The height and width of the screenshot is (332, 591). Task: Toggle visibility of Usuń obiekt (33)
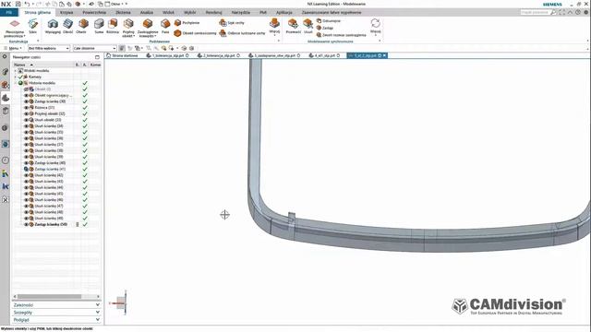27,120
